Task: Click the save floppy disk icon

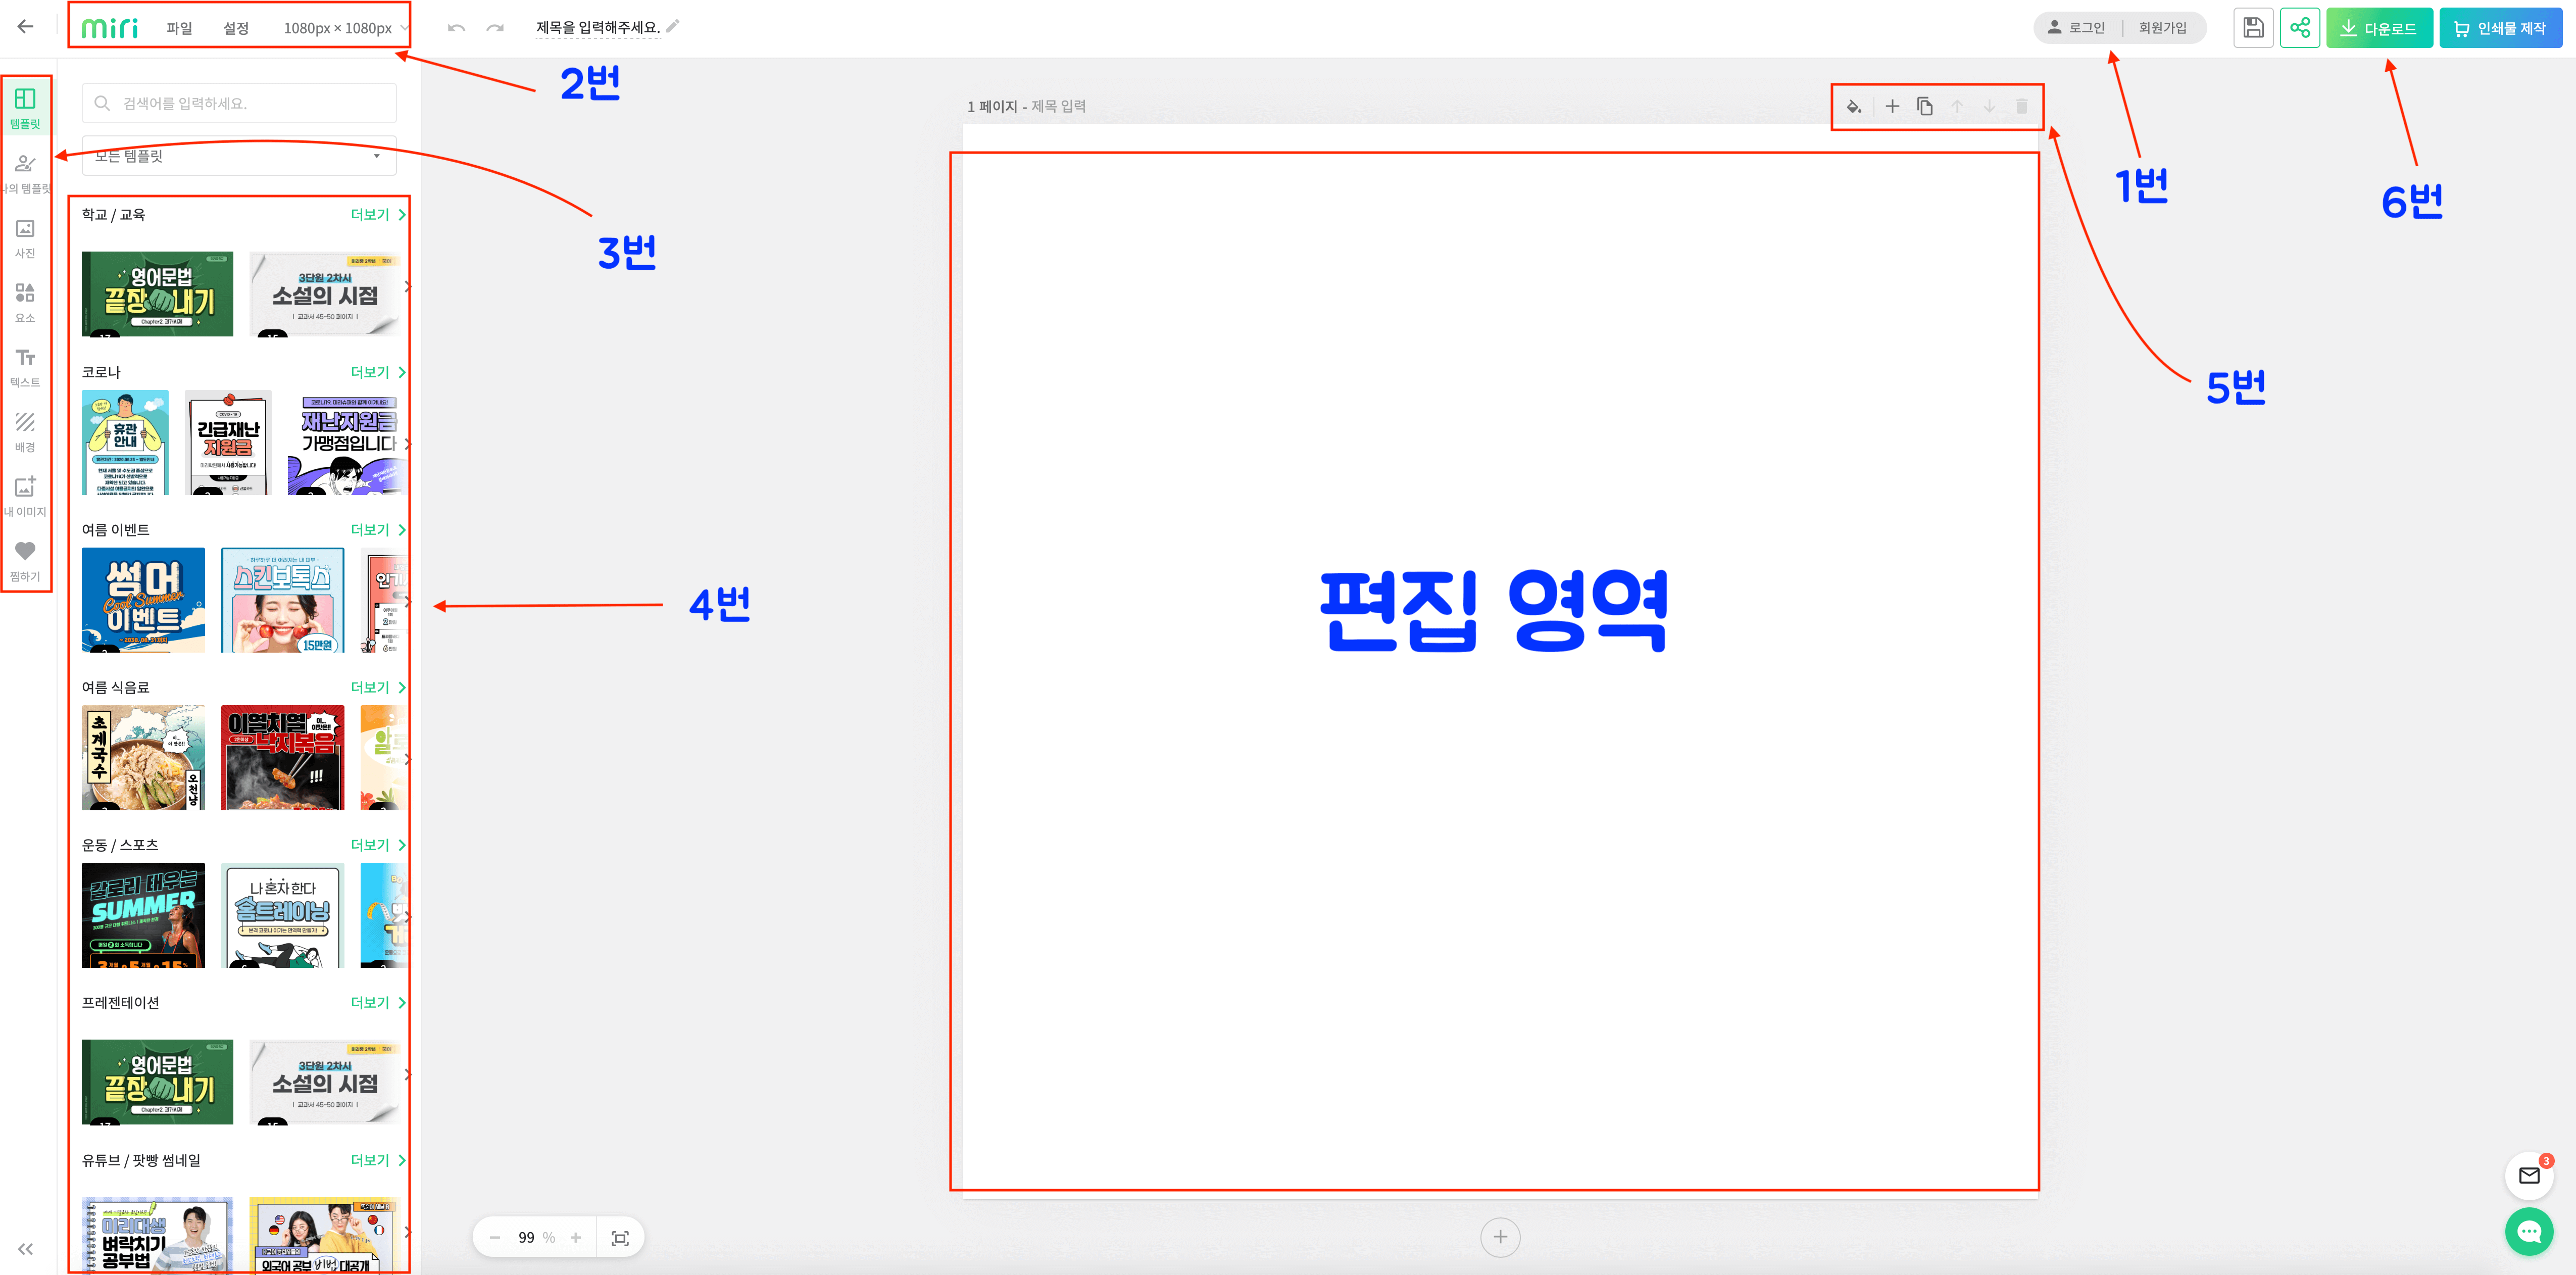Action: pos(2253,28)
